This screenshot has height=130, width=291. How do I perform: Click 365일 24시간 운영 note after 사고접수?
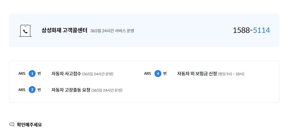[98, 74]
